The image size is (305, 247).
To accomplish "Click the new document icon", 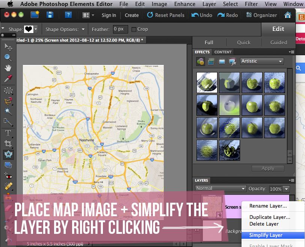I will pyautogui.click(x=35, y=15).
